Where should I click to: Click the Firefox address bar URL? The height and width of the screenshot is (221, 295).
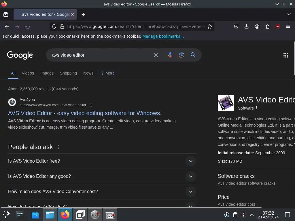click(136, 26)
